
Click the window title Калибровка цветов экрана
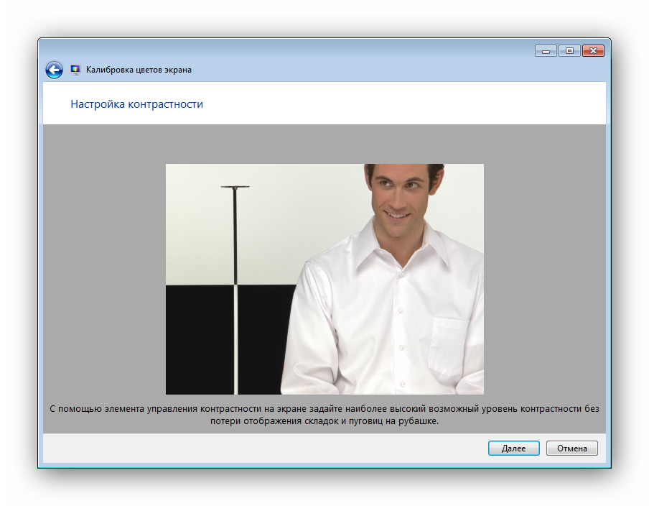(139, 70)
